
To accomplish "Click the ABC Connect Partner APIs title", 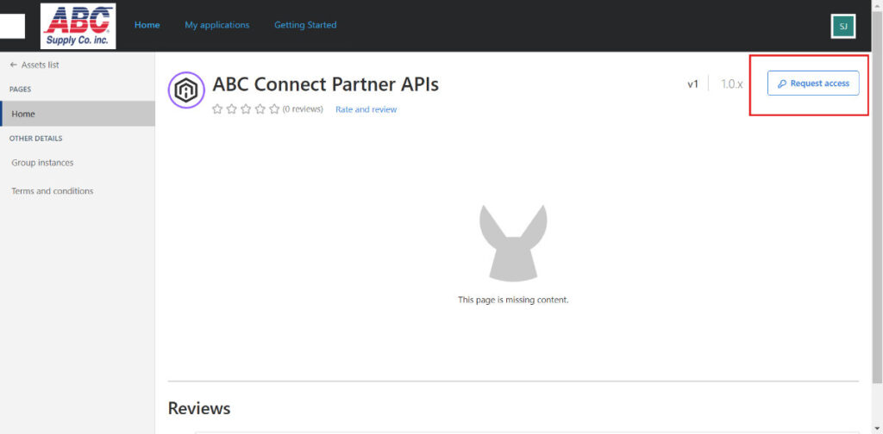I will [325, 84].
